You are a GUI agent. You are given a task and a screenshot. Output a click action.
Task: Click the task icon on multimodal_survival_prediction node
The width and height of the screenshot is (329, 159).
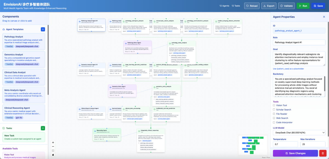pyautogui.click(x=155, y=109)
